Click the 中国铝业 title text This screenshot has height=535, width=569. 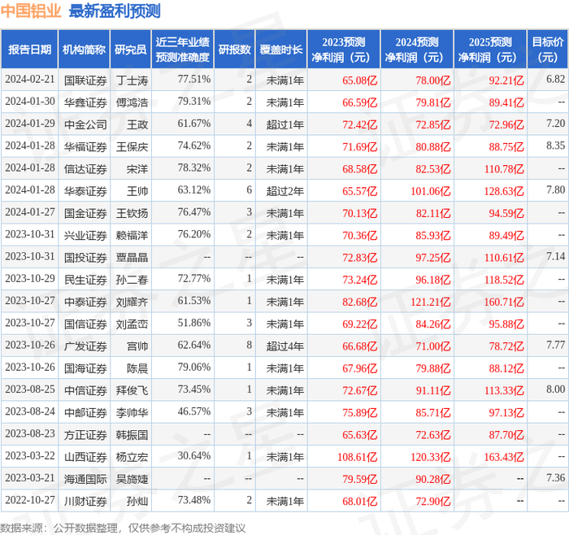click(31, 11)
